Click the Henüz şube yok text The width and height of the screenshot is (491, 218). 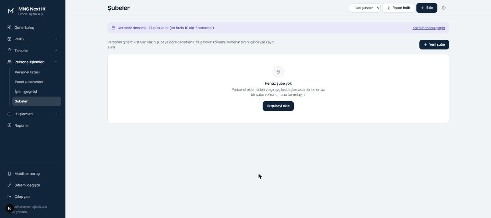click(278, 83)
